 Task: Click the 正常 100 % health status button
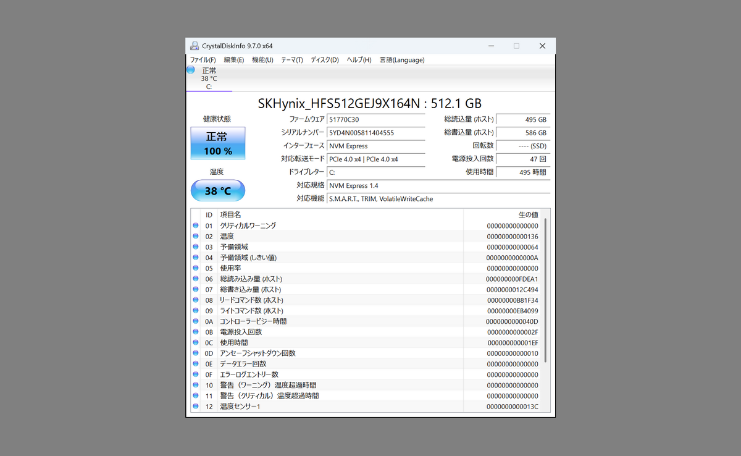point(217,143)
